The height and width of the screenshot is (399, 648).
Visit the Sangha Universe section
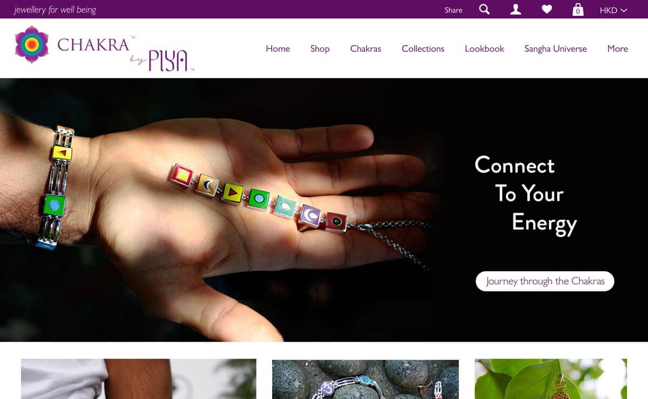555,49
